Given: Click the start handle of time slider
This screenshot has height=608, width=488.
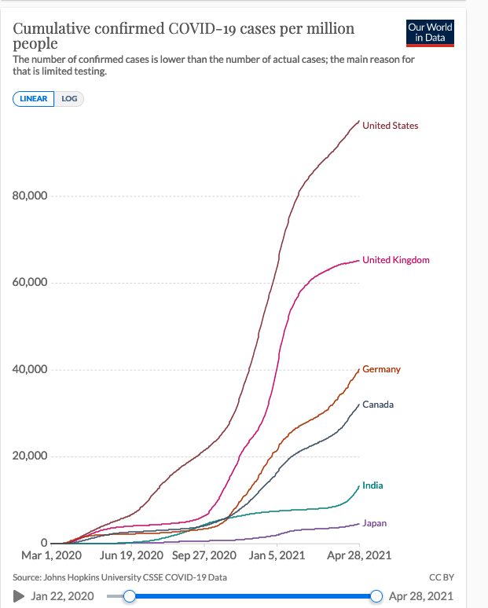Looking at the screenshot, I should click(x=130, y=596).
